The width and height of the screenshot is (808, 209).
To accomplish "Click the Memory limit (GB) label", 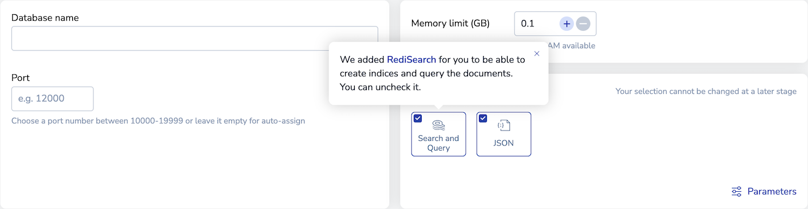I will point(450,23).
